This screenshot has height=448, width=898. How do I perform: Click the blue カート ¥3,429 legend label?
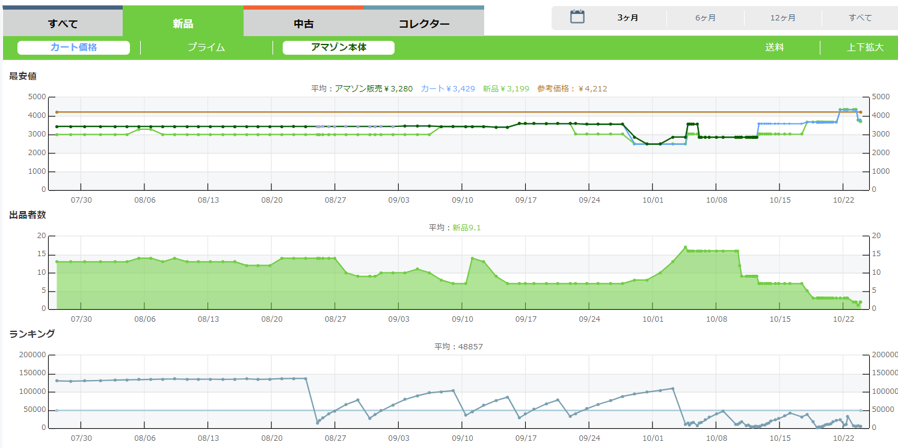point(448,88)
